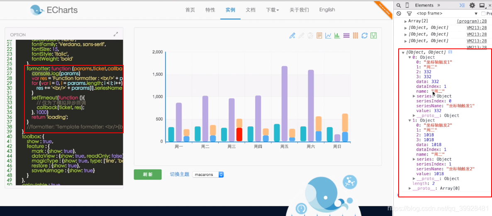Click the 切换主题 label
The image size is (492, 216).
pos(180,174)
